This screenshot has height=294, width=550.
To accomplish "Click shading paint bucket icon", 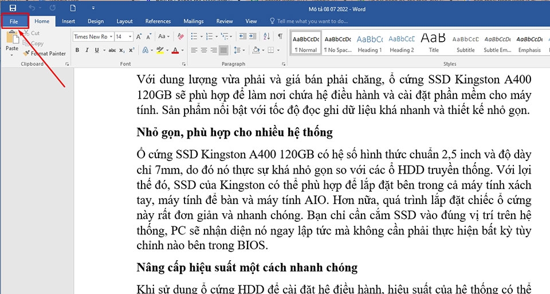I will [256, 50].
